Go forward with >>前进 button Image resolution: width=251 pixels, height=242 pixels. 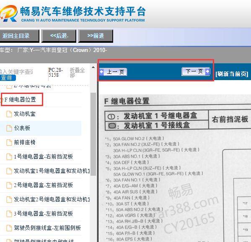(x=96, y=36)
